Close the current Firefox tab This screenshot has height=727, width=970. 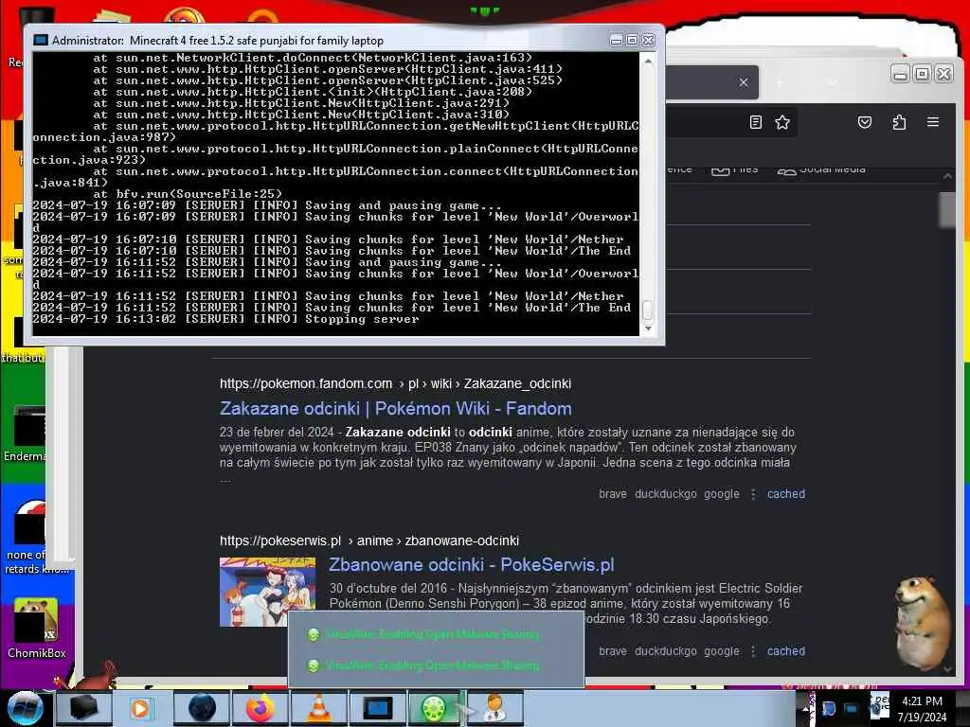744,82
